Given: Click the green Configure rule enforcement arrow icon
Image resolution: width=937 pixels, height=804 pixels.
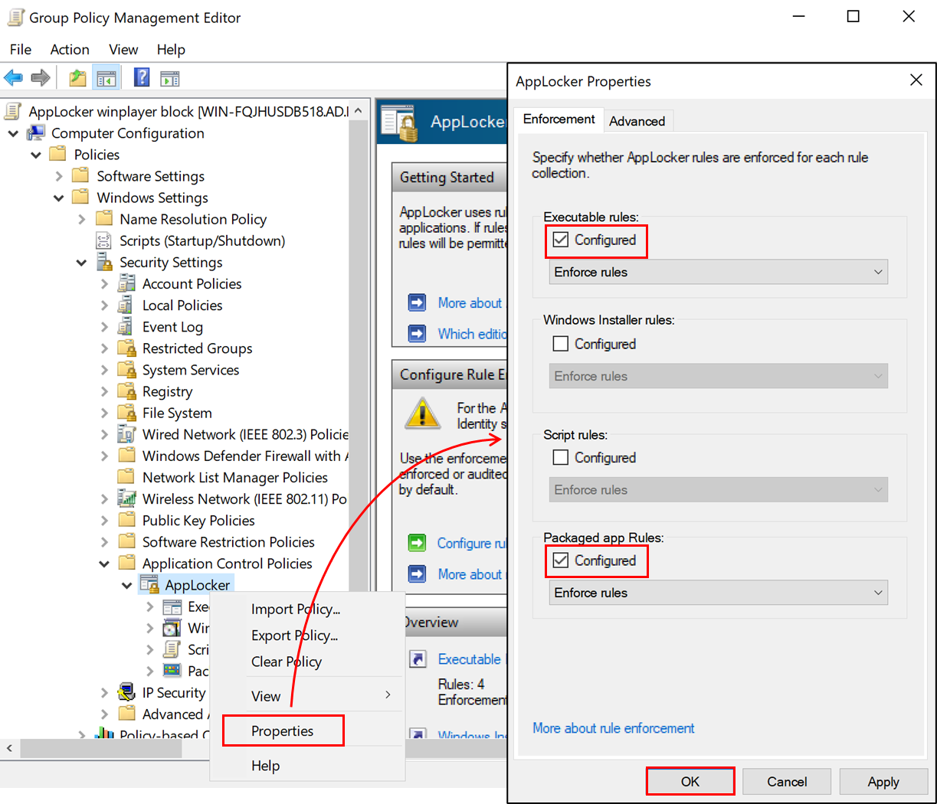Looking at the screenshot, I should click(417, 543).
